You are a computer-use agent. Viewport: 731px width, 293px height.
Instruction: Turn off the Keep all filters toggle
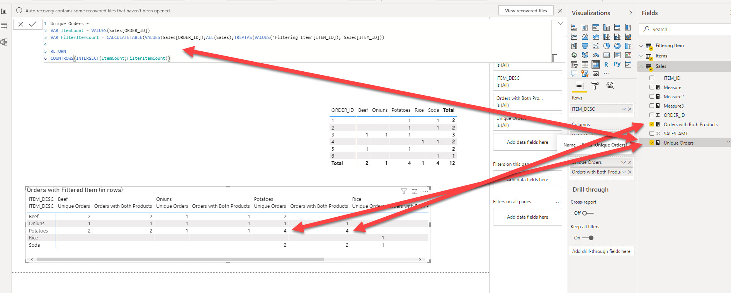pyautogui.click(x=588, y=238)
